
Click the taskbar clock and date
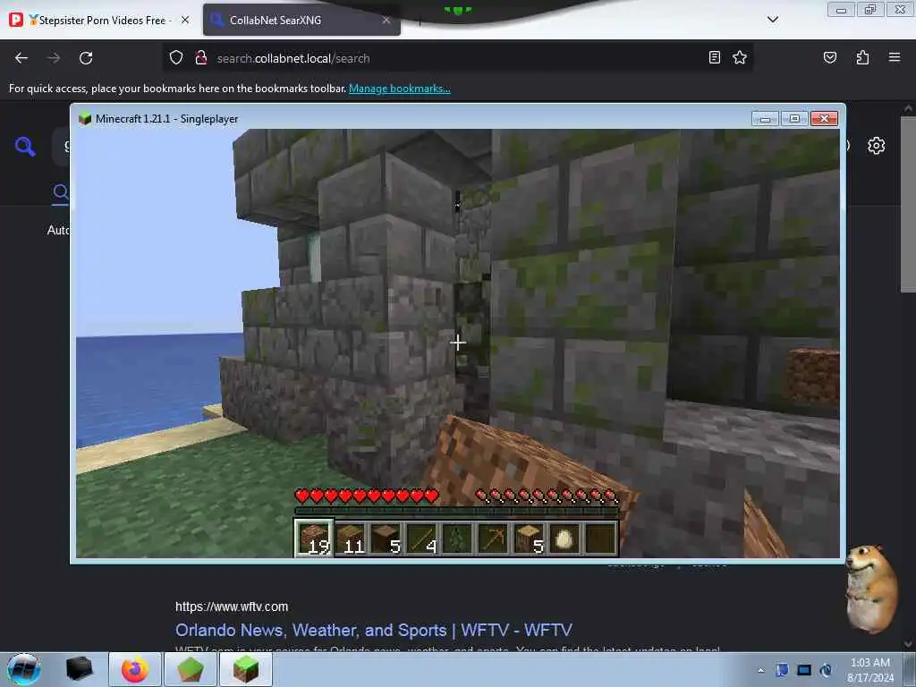[870, 670]
